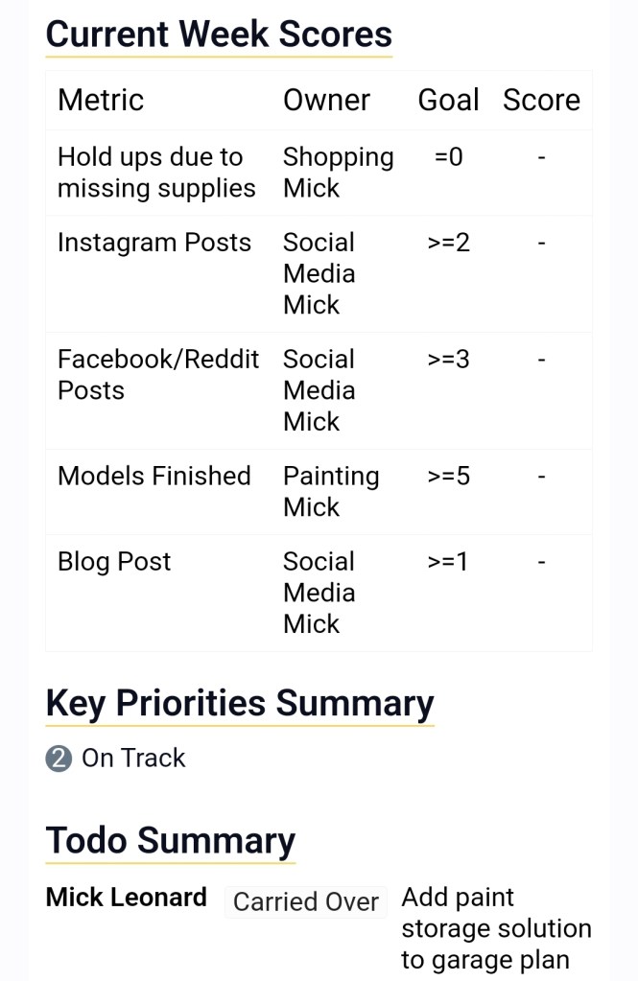This screenshot has height=981, width=638.
Task: Open the Current Week Scores heading
Action: tap(219, 35)
